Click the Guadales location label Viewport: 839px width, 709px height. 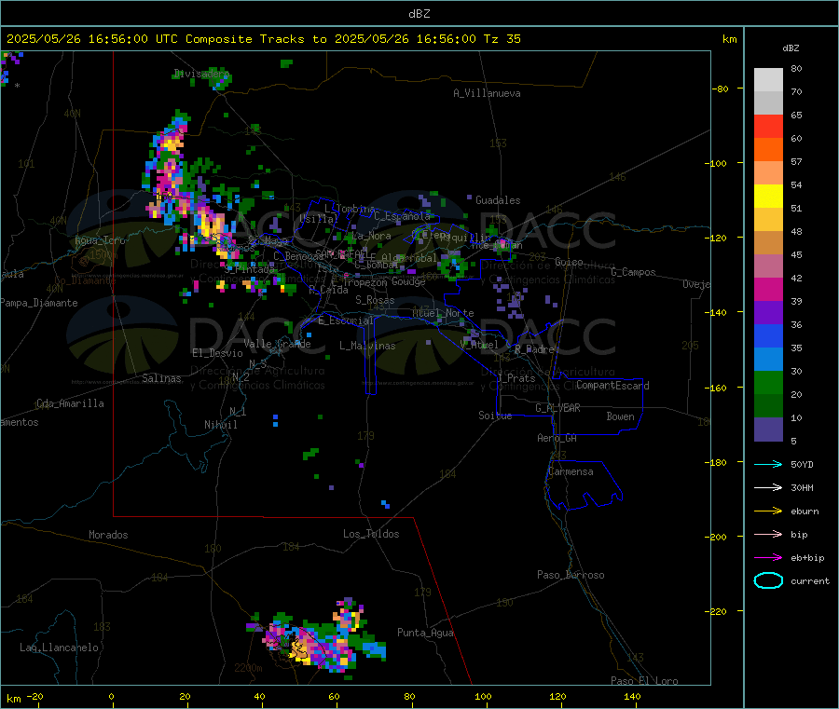pos(498,200)
